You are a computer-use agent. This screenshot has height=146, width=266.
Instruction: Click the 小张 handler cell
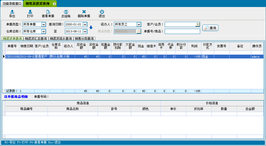pyautogui.click(x=69, y=57)
